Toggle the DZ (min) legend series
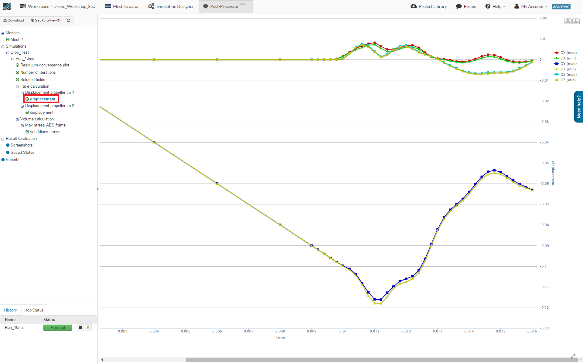Viewport: 583px width, 364px height. tap(568, 80)
